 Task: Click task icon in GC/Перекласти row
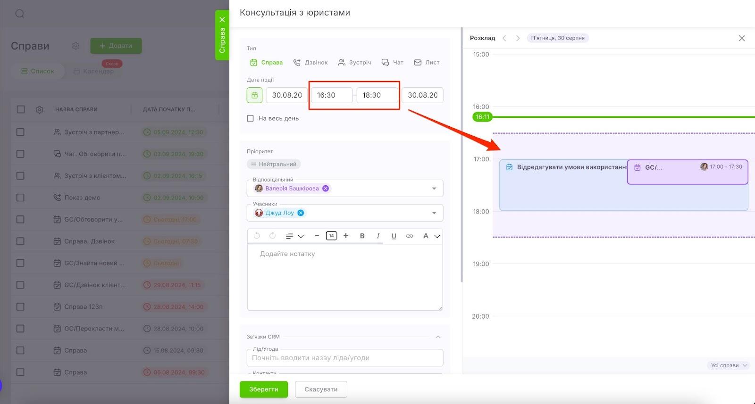click(57, 329)
